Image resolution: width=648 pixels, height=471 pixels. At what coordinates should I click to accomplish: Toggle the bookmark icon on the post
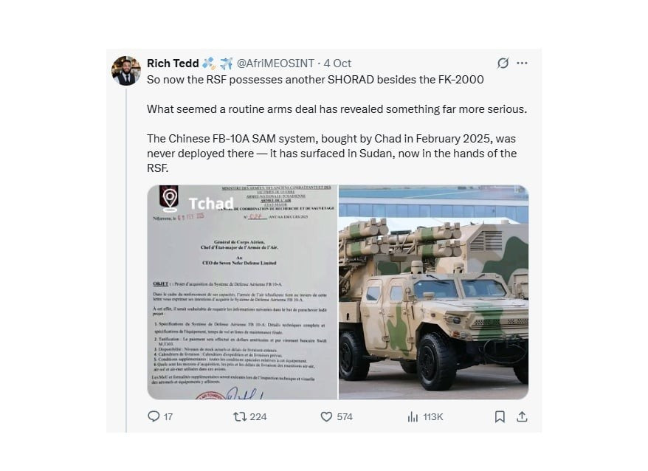[500, 416]
